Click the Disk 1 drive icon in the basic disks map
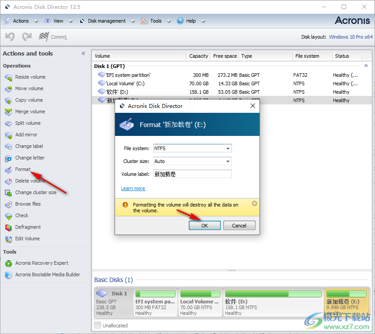The height and width of the screenshot is (334, 375). (x=102, y=293)
